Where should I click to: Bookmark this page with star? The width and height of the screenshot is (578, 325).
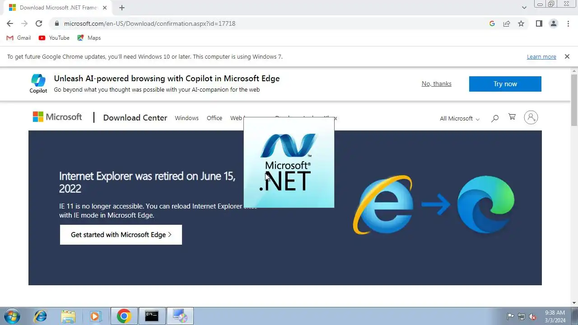521,23
